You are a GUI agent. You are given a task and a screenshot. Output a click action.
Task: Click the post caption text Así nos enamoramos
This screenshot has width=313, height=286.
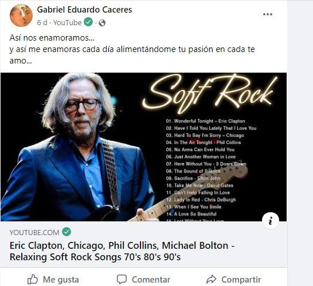pyautogui.click(x=52, y=38)
